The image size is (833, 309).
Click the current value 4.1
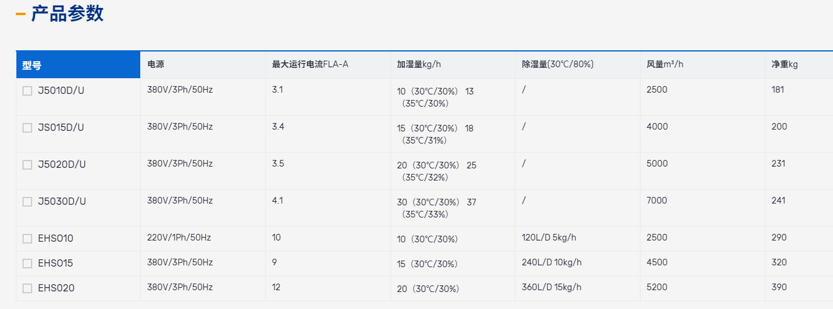click(277, 201)
